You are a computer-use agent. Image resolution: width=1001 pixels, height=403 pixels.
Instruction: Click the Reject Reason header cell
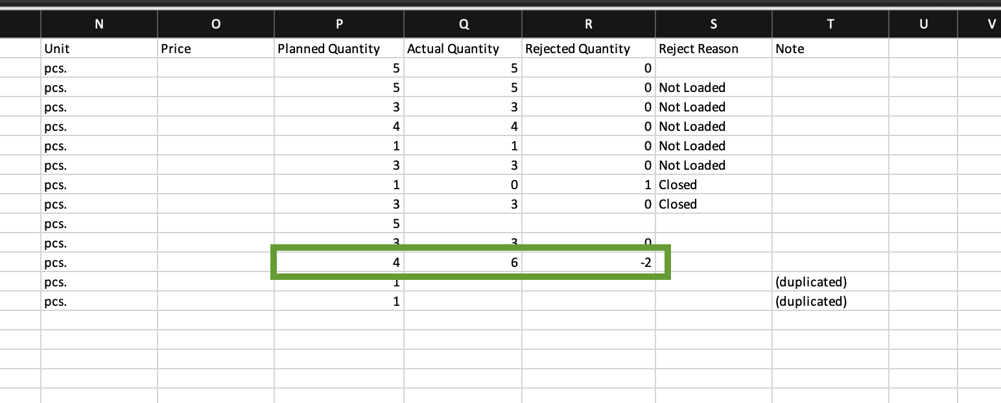pos(714,49)
